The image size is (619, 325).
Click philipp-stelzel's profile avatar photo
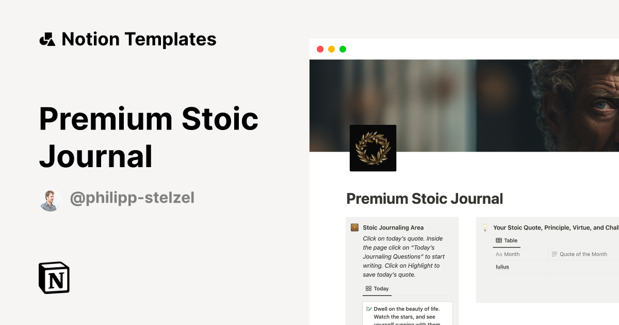pyautogui.click(x=50, y=200)
